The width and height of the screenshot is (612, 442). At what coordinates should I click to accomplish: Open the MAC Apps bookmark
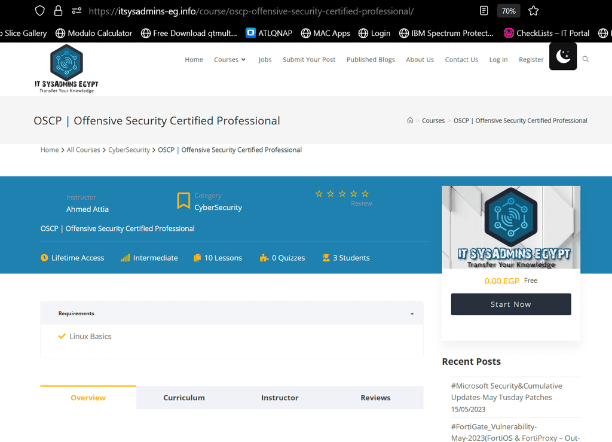tap(326, 33)
